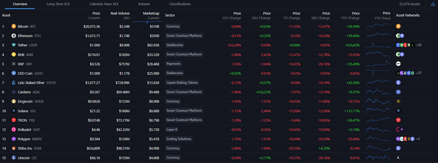Click Bitcoin's YTD trend sparkline
This screenshot has width=438, height=163.
coord(378,26)
